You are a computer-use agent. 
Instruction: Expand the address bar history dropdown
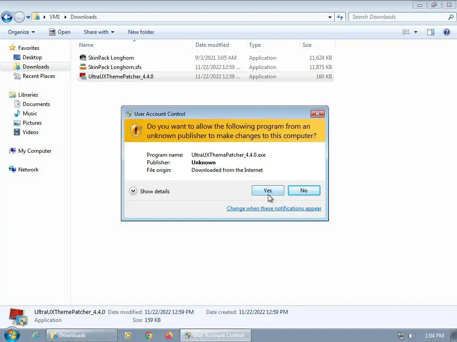point(330,17)
